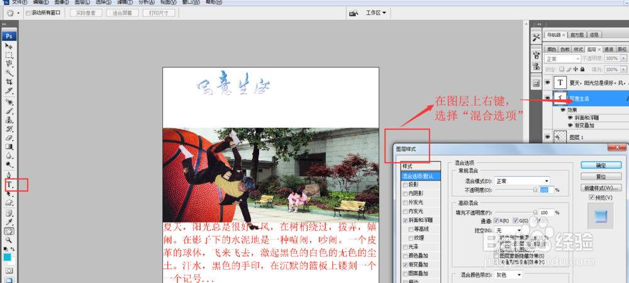This screenshot has width=629, height=283.
Task: Enable 滚动所有窗口 checkbox
Action: [28, 13]
